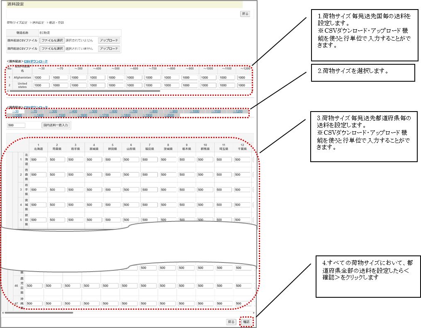Upload the 国内配送 CSV file

[109, 49]
